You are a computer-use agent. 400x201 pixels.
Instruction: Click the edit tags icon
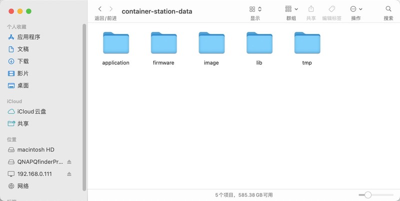click(331, 9)
